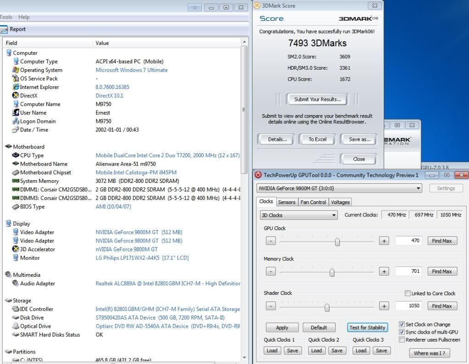This screenshot has width=469, height=364.
Task: Click the Partitions category icon
Action: pyautogui.click(x=8, y=352)
